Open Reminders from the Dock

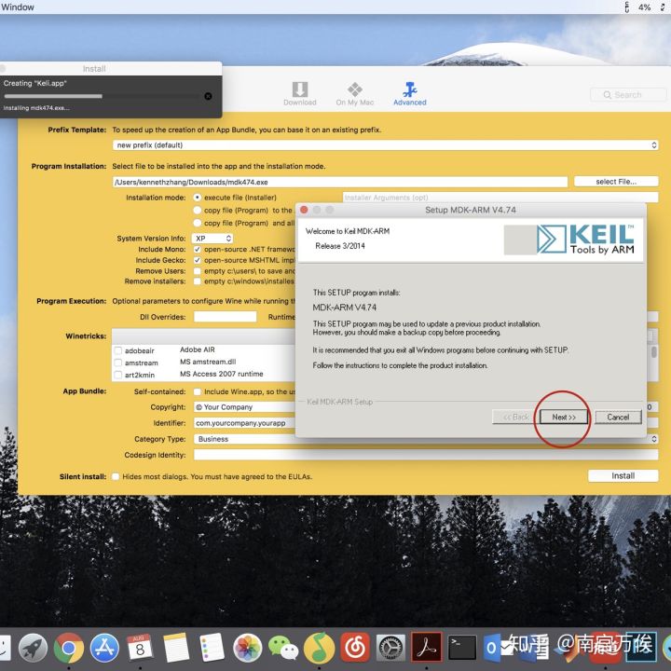click(212, 648)
